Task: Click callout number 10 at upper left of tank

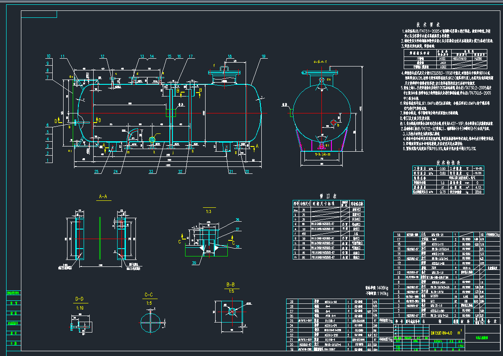Action: pos(49,57)
